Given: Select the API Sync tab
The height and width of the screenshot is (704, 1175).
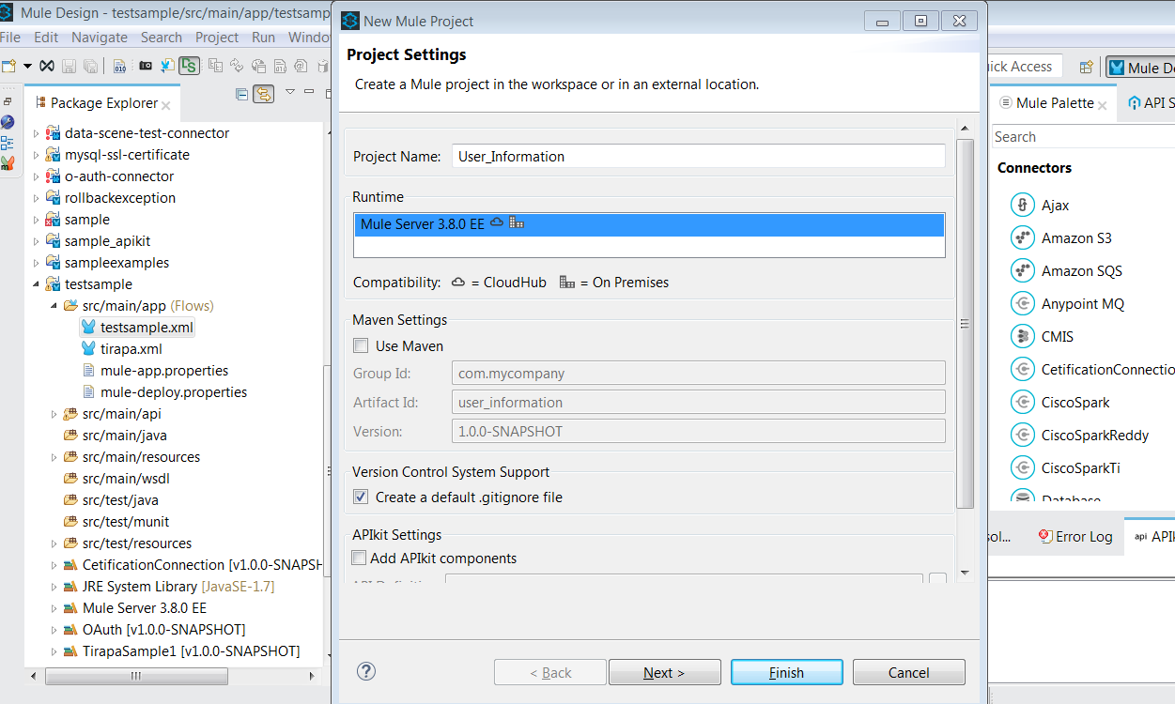Looking at the screenshot, I should [1152, 103].
